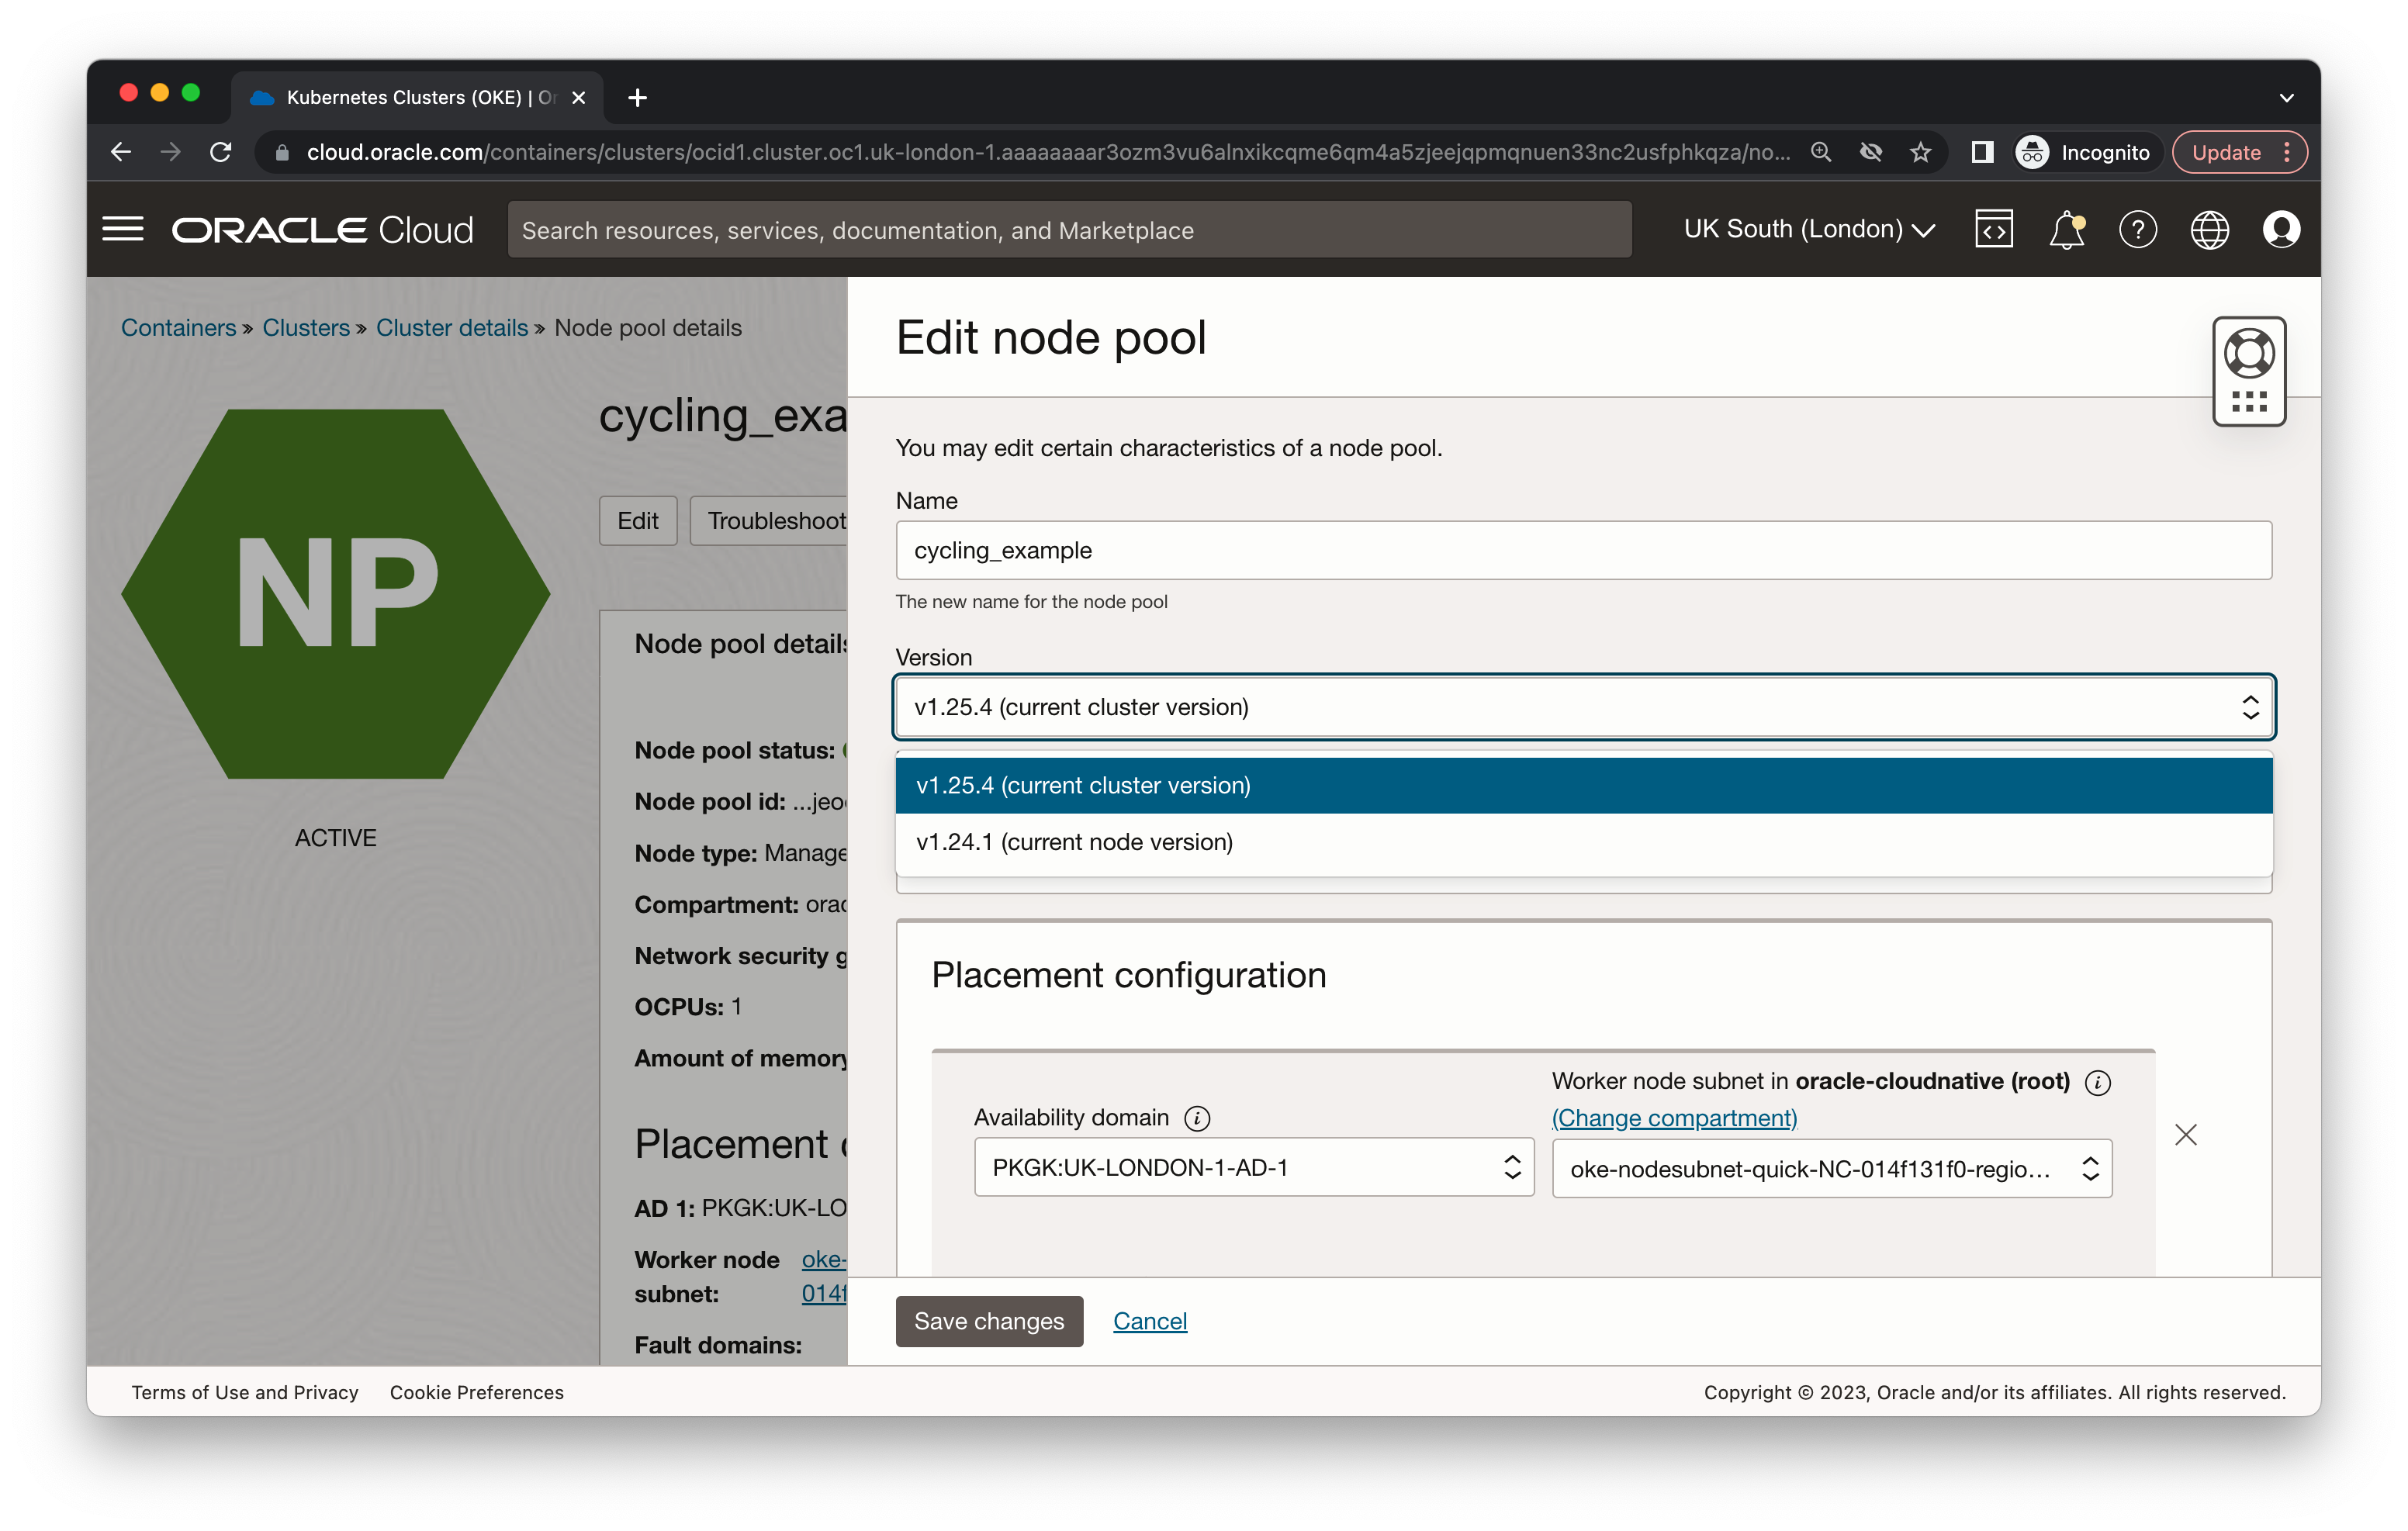
Task: Open the user profile avatar menu
Action: (x=2281, y=229)
